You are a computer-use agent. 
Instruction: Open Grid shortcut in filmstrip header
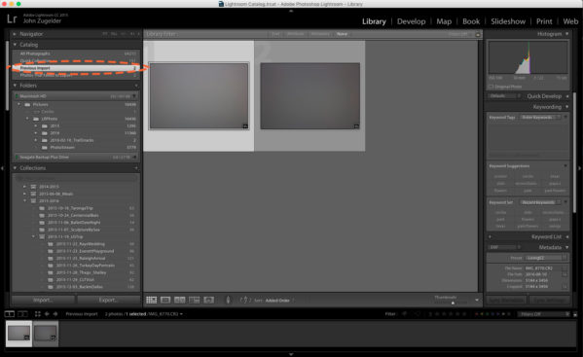(38, 314)
